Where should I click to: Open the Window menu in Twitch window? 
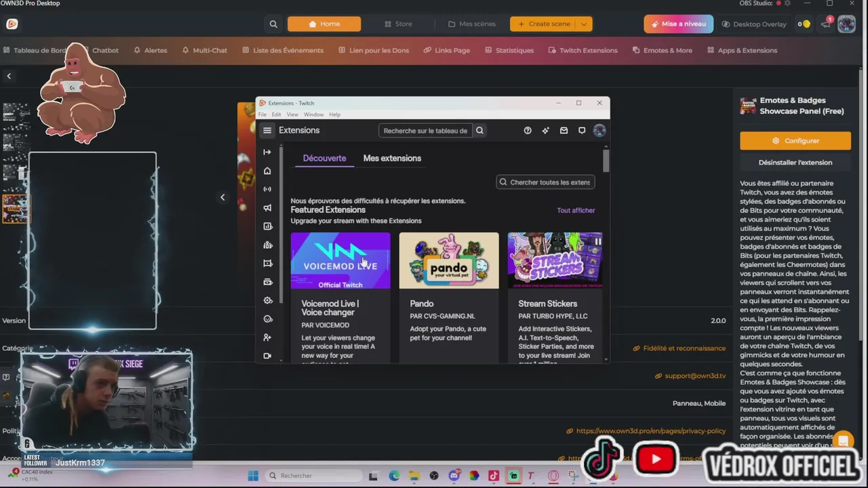coord(313,115)
